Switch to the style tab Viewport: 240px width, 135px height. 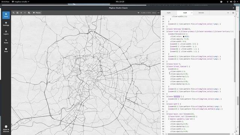pyautogui.click(x=169, y=13)
